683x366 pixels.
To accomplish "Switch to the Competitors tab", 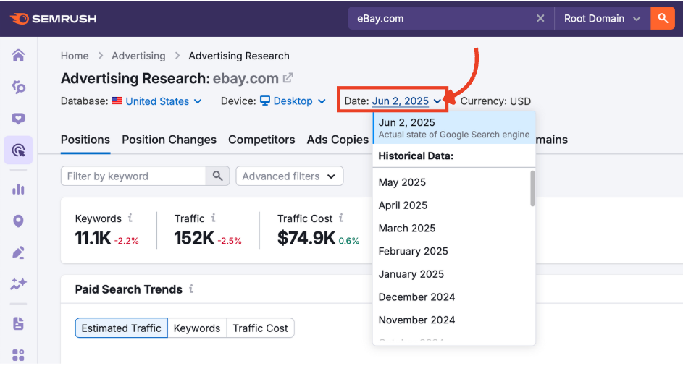I will pyautogui.click(x=261, y=140).
